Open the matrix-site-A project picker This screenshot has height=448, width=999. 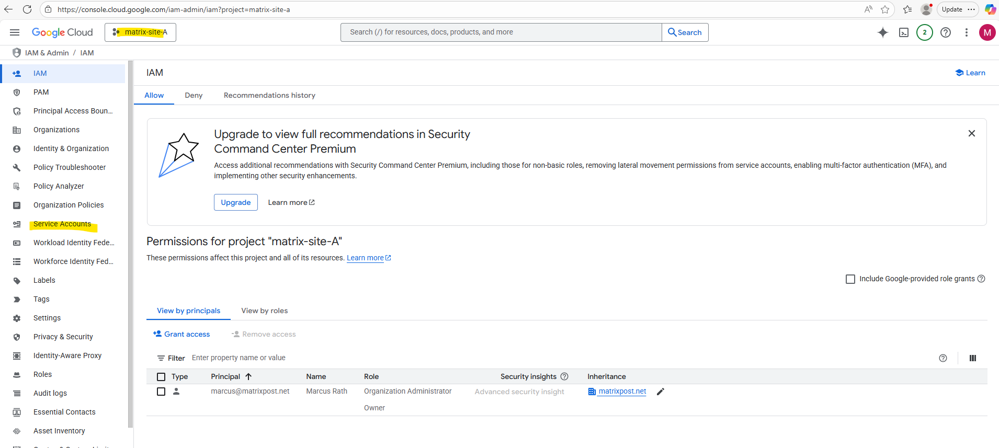[140, 32]
